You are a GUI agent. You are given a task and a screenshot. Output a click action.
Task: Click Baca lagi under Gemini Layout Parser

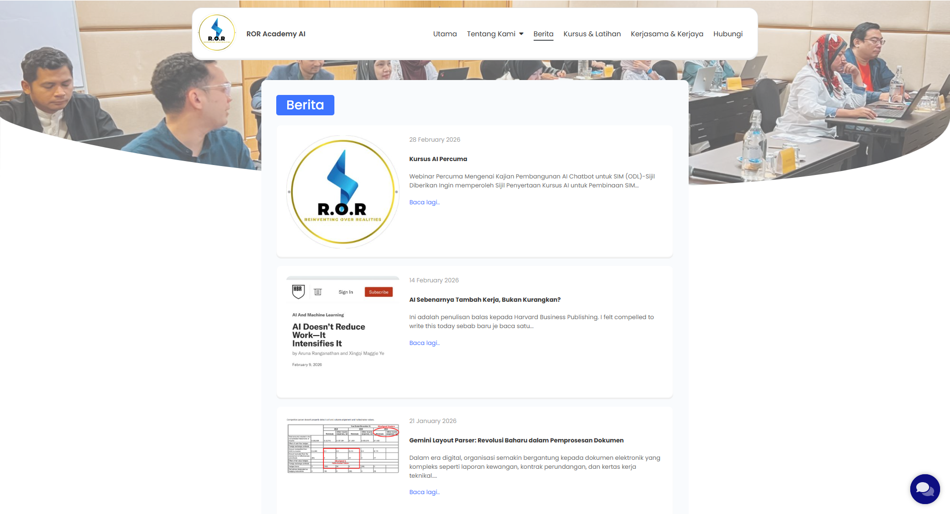pyautogui.click(x=424, y=492)
